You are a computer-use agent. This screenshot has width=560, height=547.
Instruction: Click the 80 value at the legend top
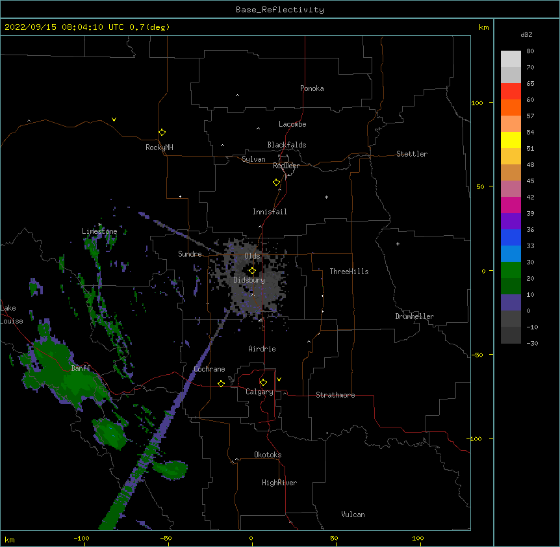(x=530, y=51)
